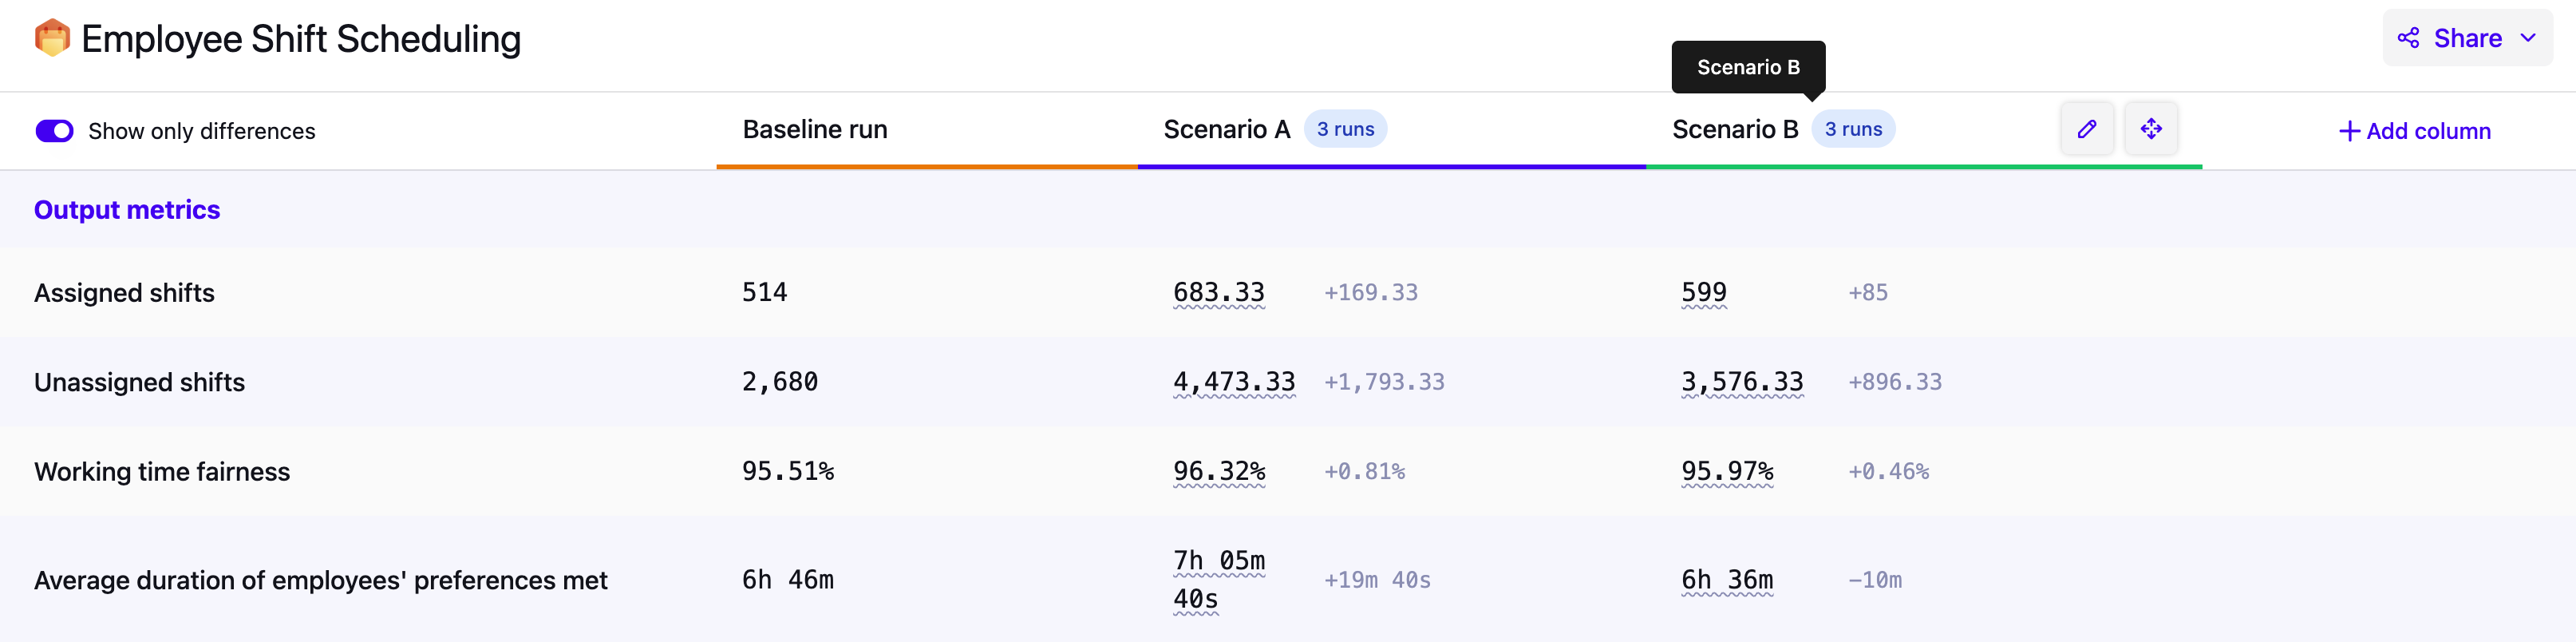This screenshot has height=642, width=2576.
Task: Click Scenario A 3 runs badge
Action: tap(1345, 129)
